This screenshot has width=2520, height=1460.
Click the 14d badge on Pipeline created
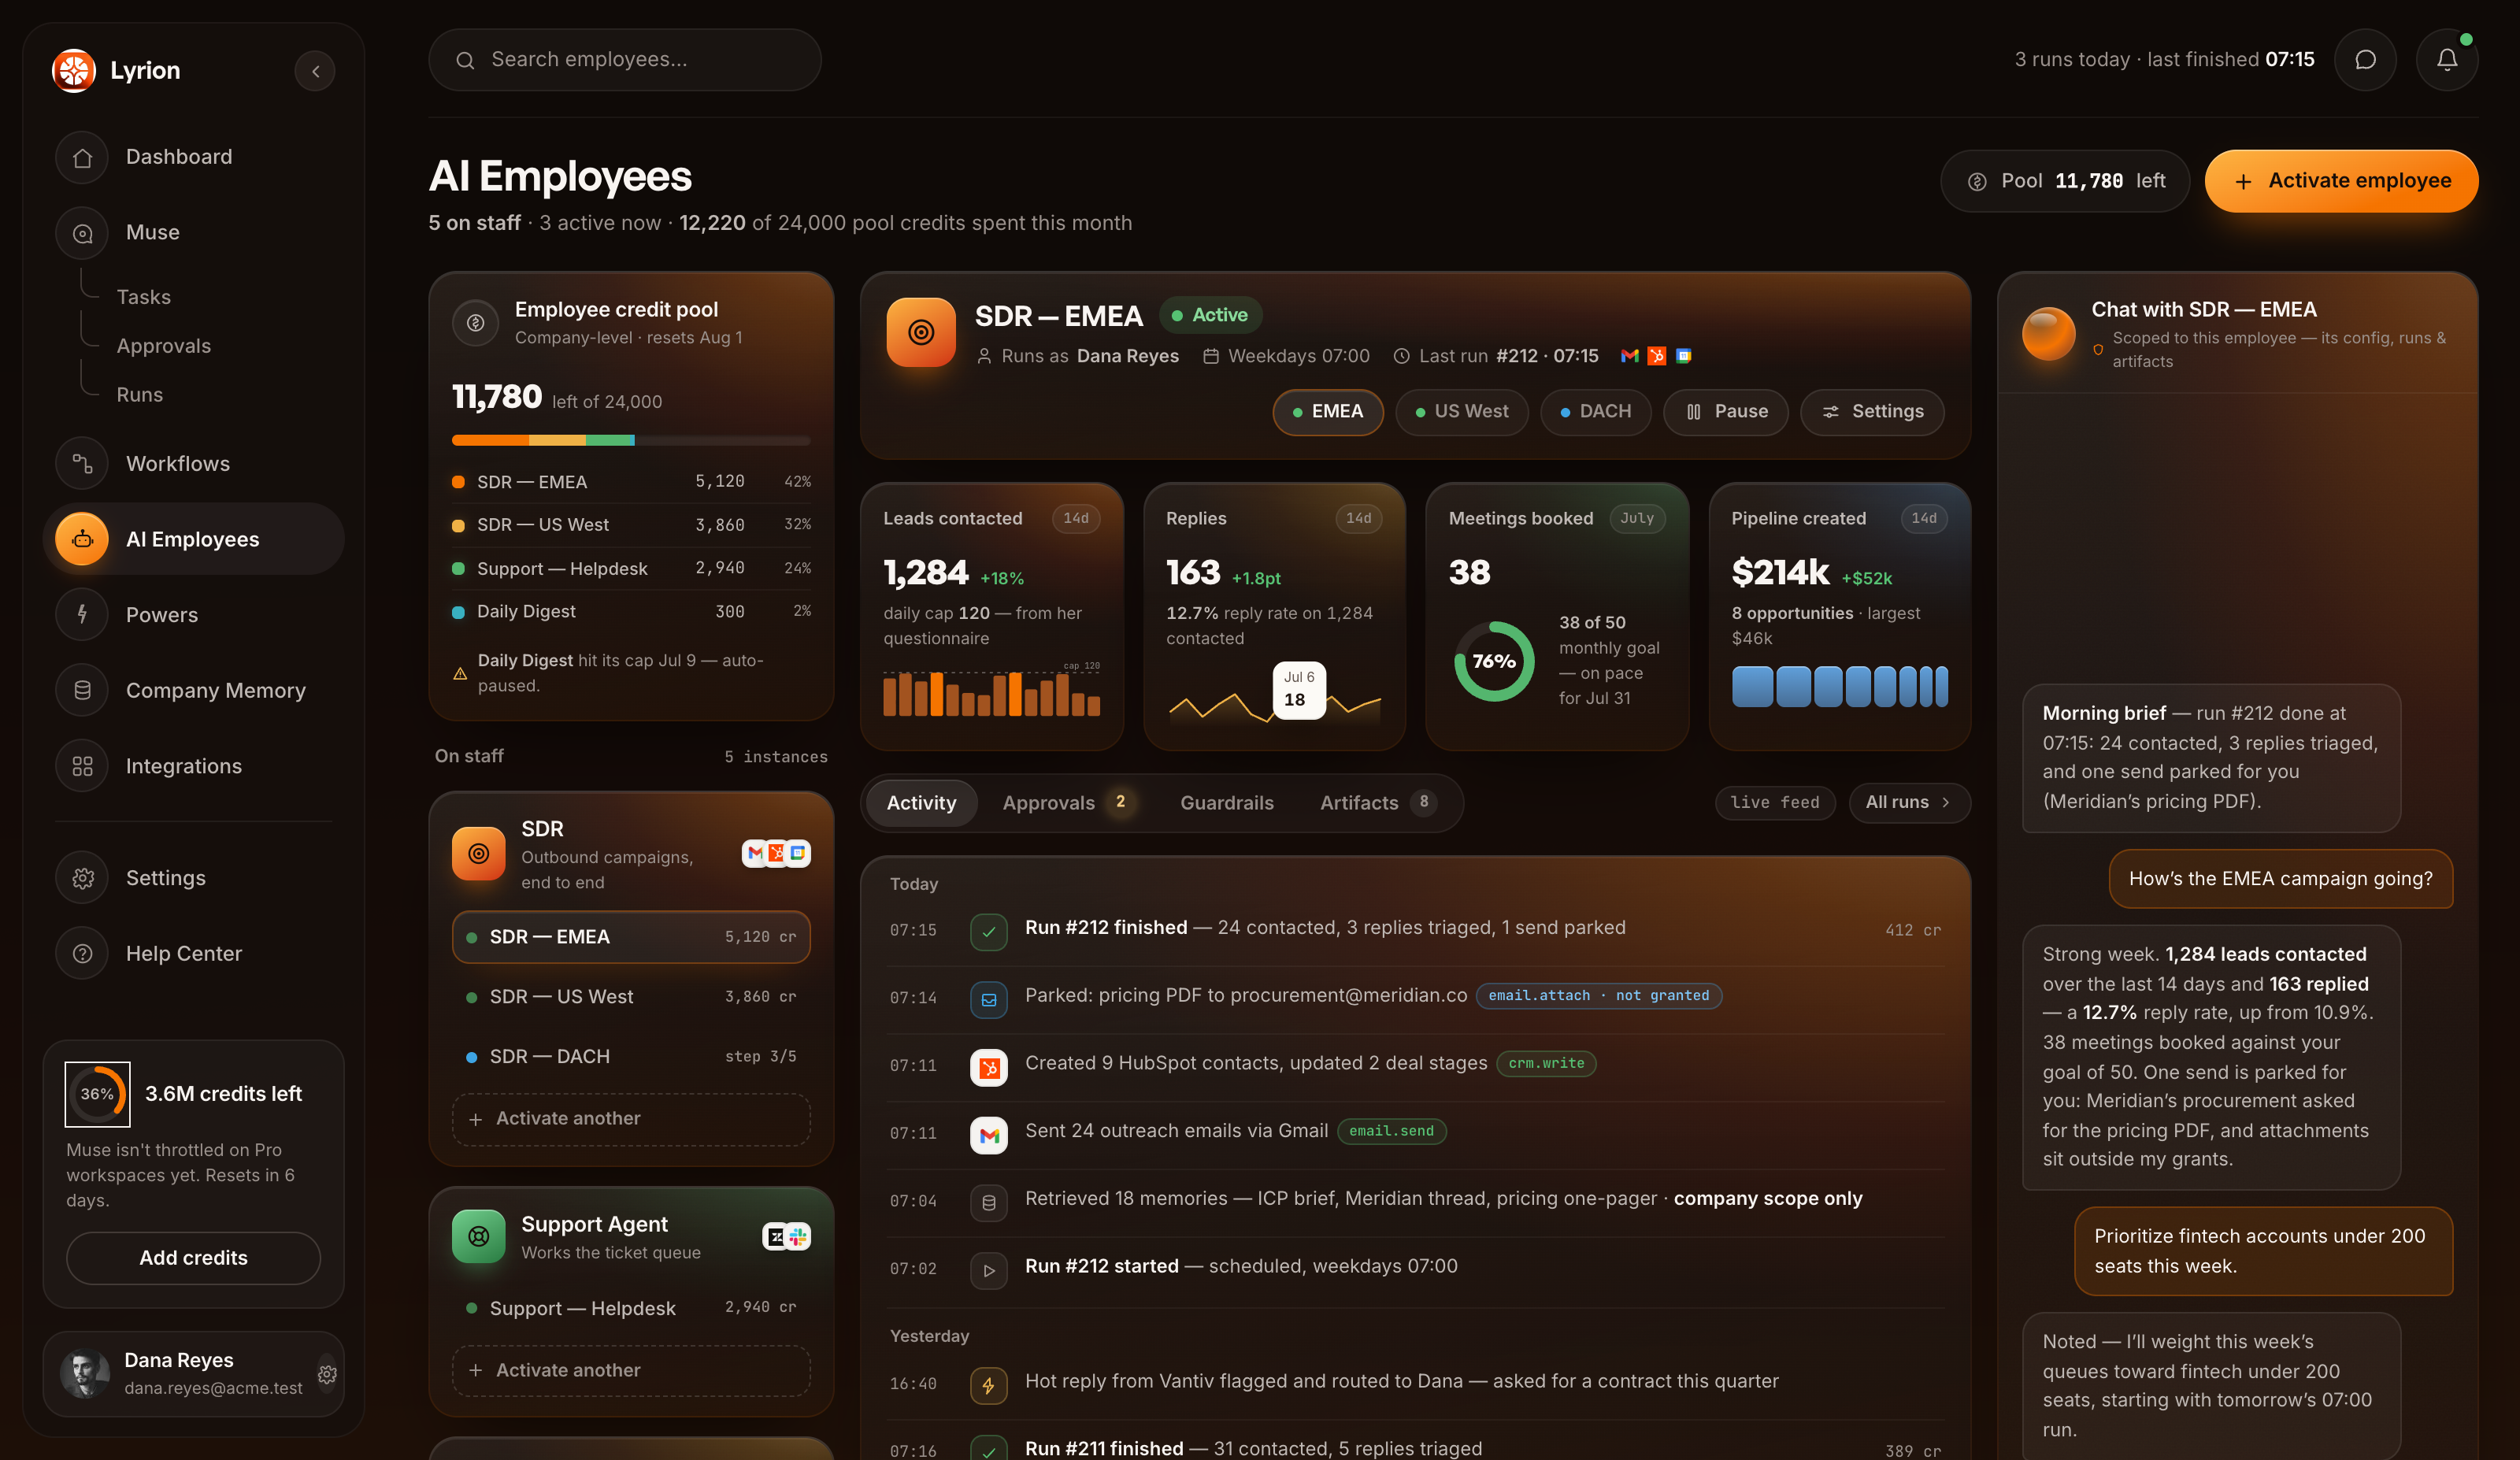pos(1924,518)
